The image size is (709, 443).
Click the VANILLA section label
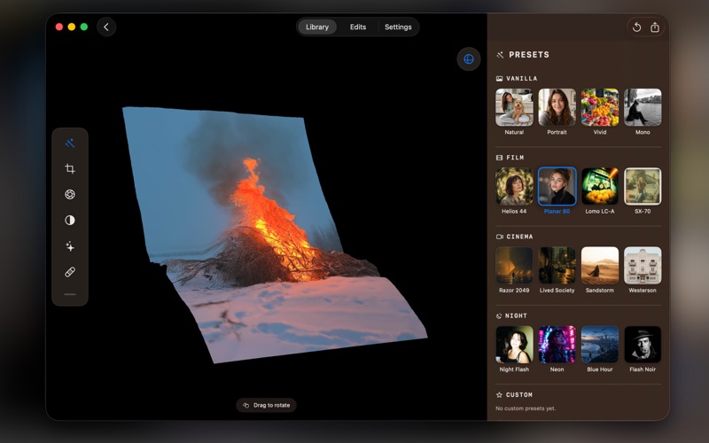522,79
